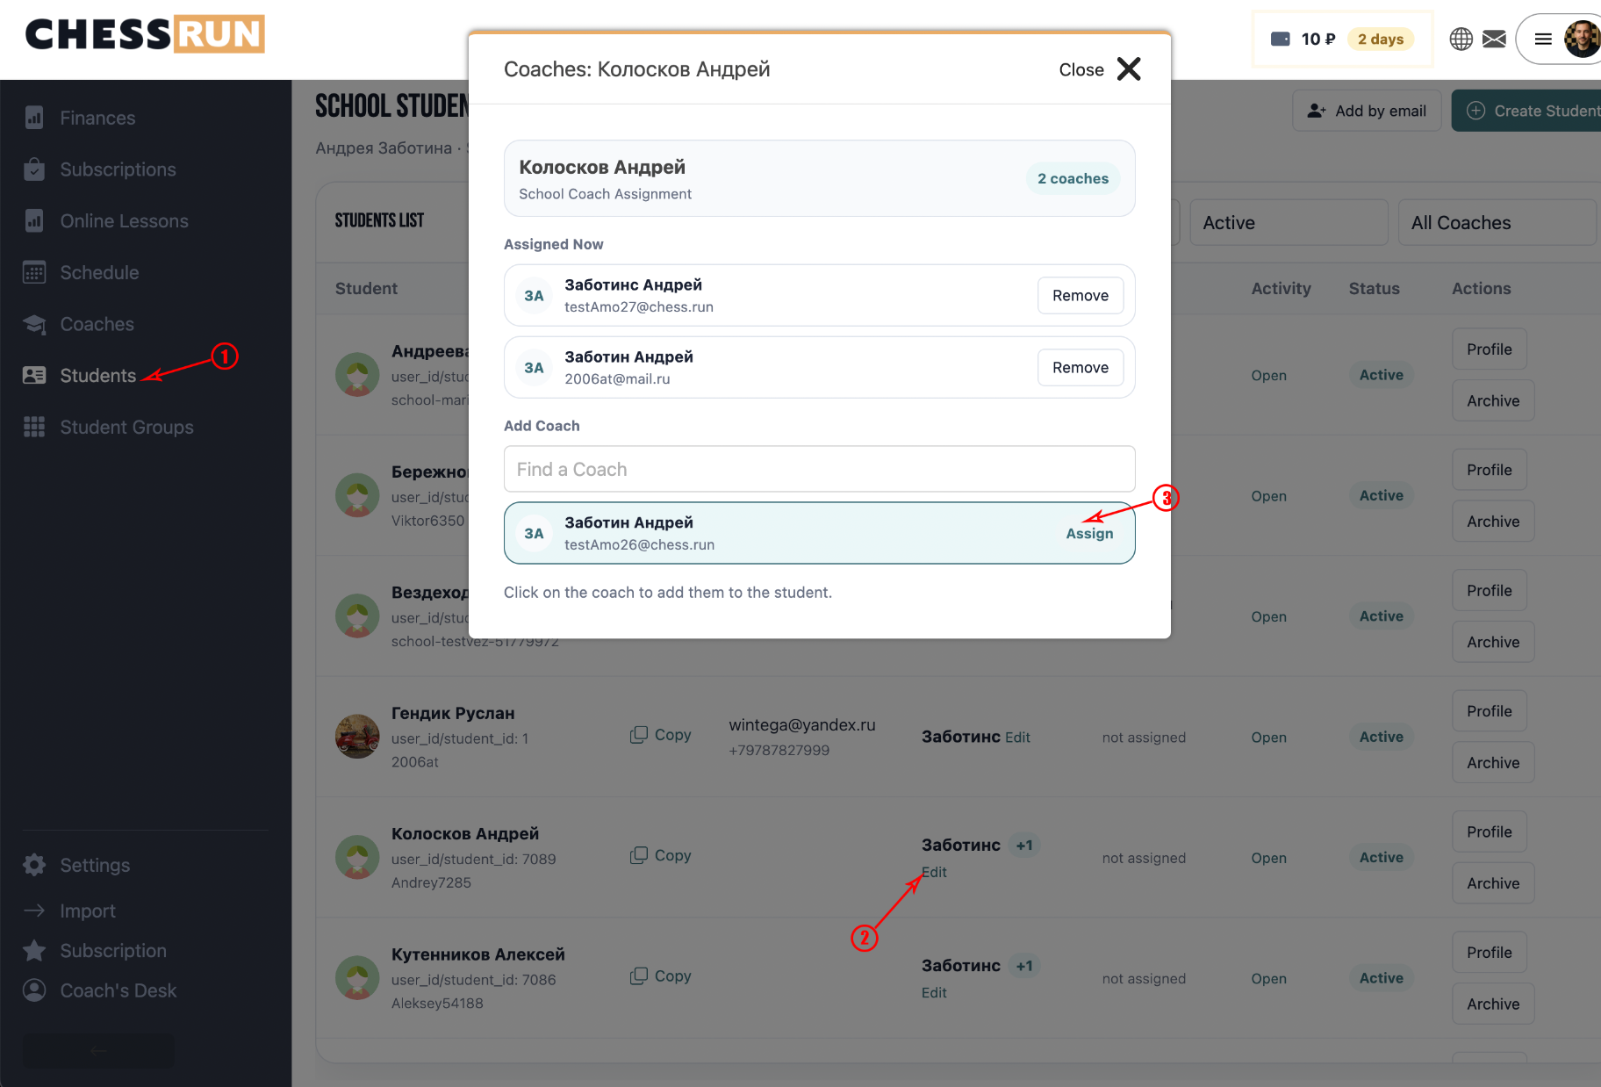Click the Copy icon for Гендик Руслан
The image size is (1601, 1087).
pos(639,735)
